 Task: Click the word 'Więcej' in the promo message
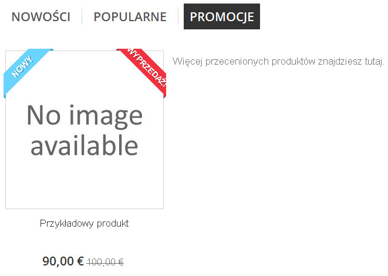click(188, 61)
